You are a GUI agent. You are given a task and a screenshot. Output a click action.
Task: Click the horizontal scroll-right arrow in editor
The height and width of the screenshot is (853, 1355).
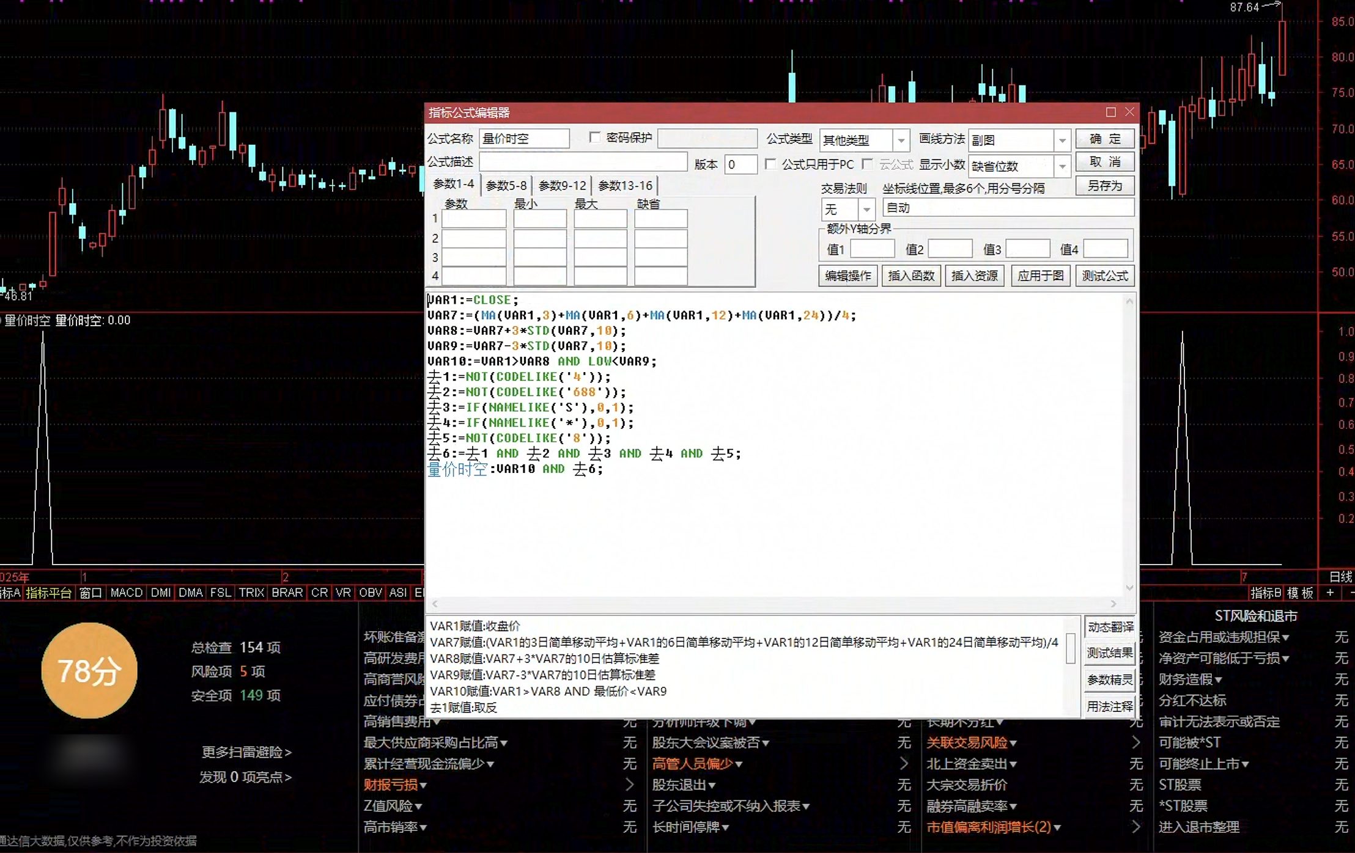pos(1113,604)
